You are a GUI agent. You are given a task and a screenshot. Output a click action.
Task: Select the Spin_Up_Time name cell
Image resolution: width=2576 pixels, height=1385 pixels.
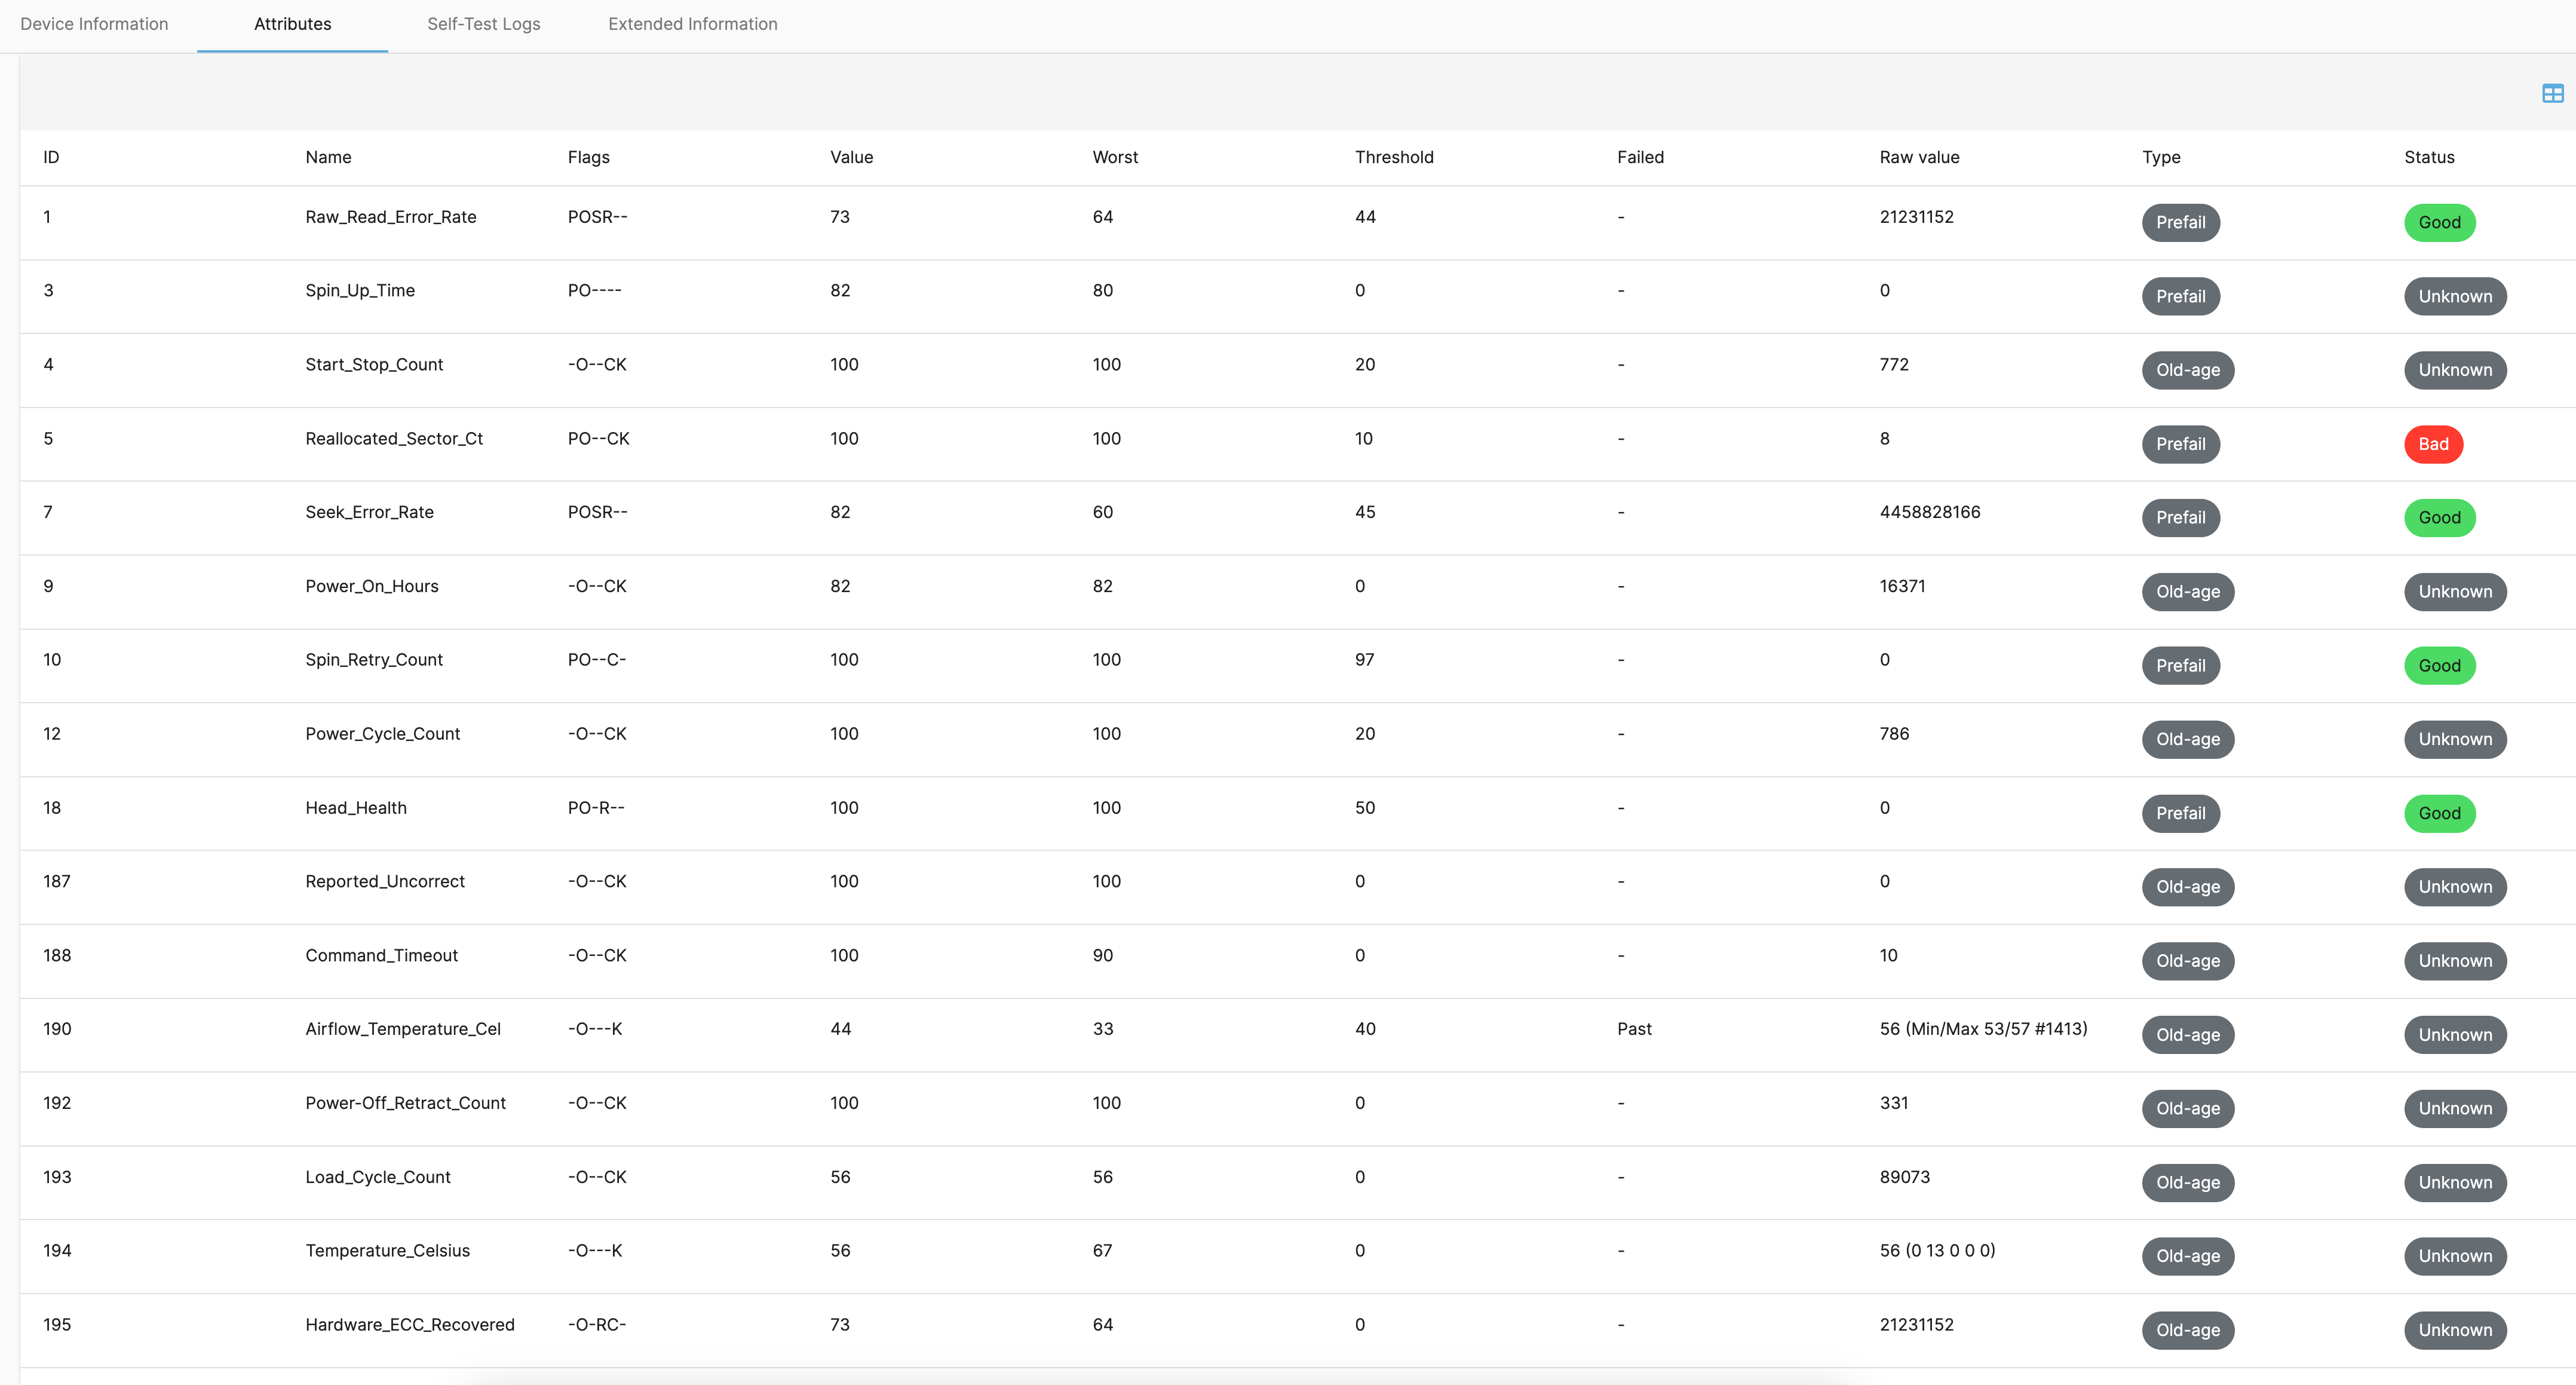pos(360,290)
